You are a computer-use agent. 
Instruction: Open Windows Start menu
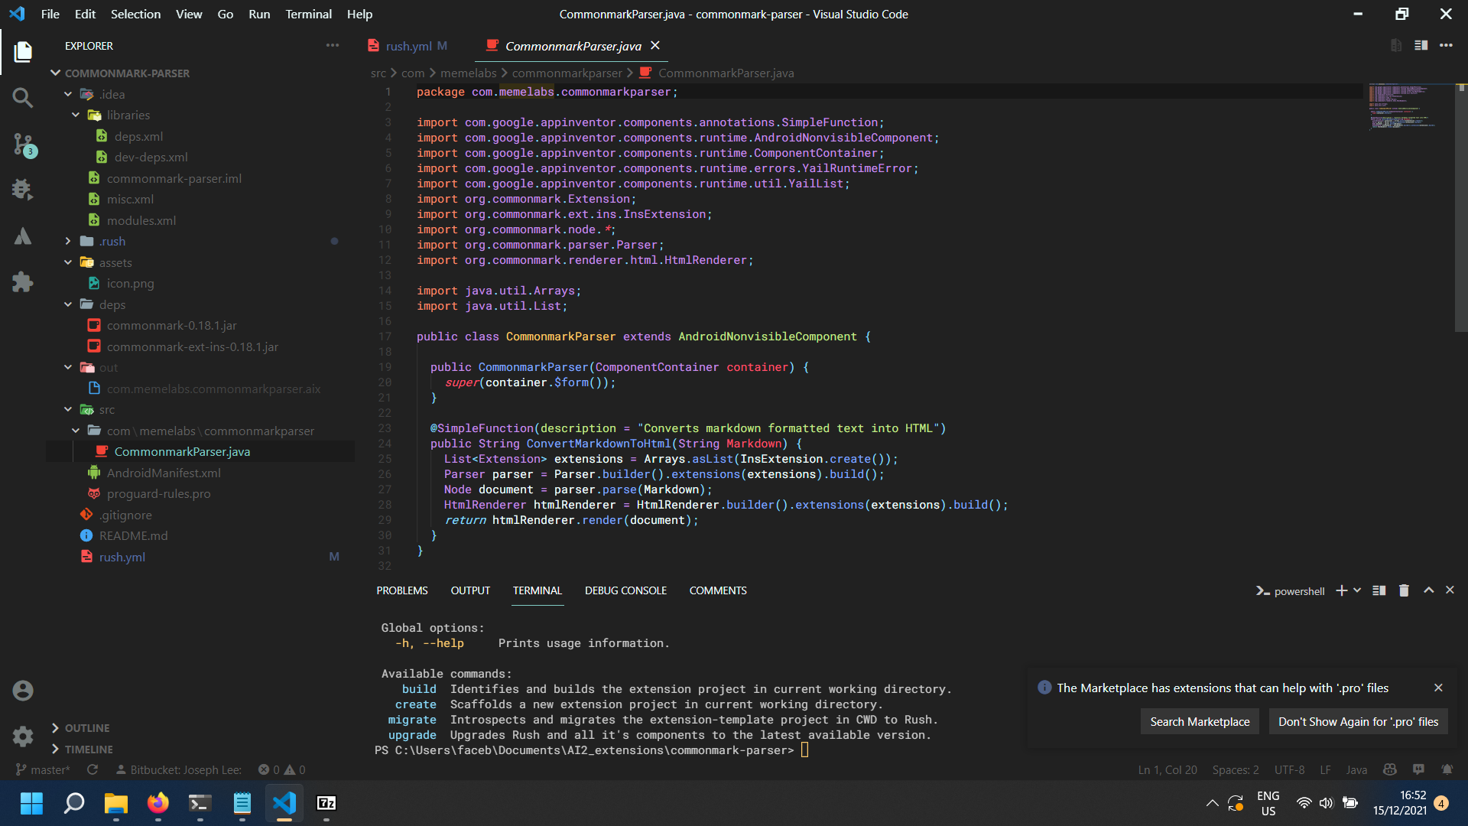[31, 803]
